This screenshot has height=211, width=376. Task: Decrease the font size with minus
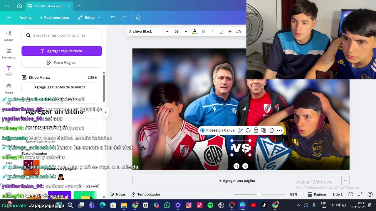click(167, 32)
